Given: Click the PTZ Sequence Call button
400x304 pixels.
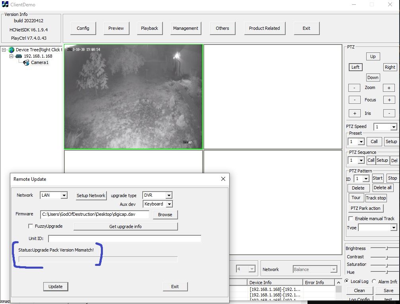Looking at the screenshot, I should click(371, 160).
